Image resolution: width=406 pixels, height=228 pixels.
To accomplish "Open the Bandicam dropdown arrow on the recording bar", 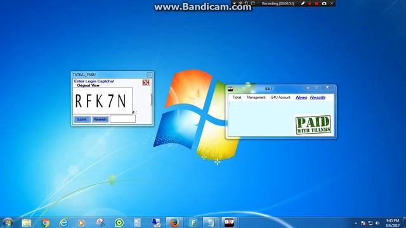I will pos(234,3).
